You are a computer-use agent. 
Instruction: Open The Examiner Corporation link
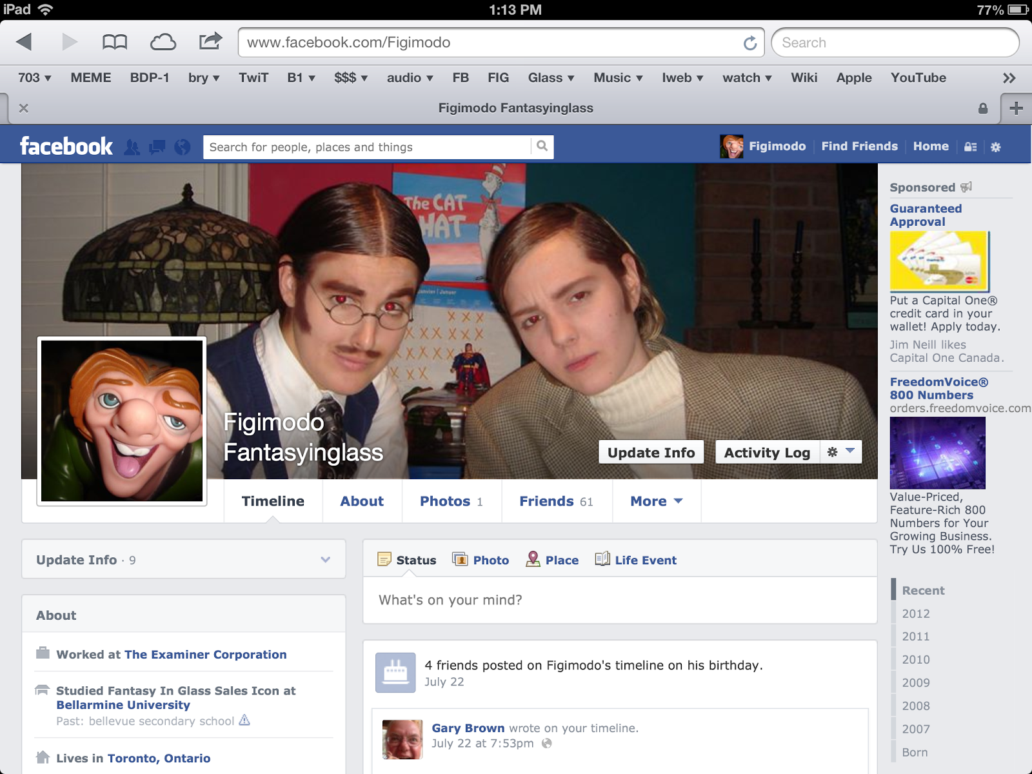pos(205,654)
